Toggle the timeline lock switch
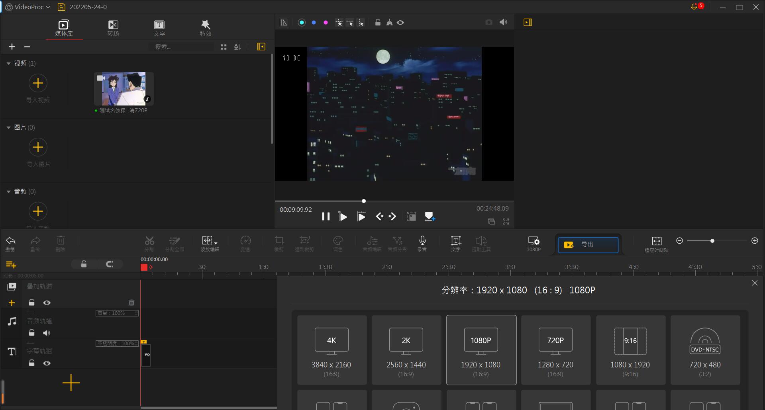 click(84, 264)
